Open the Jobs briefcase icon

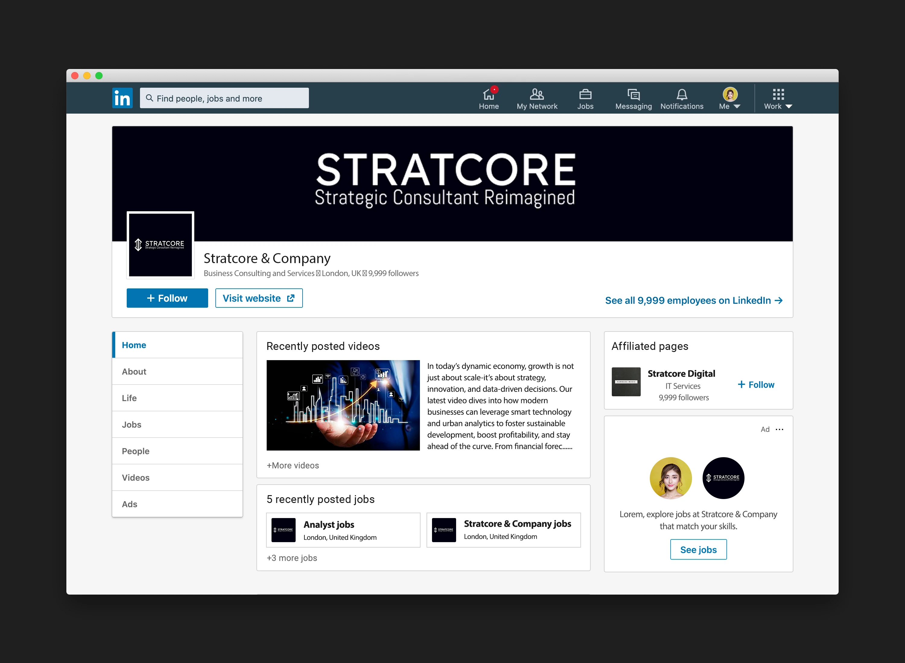point(585,94)
